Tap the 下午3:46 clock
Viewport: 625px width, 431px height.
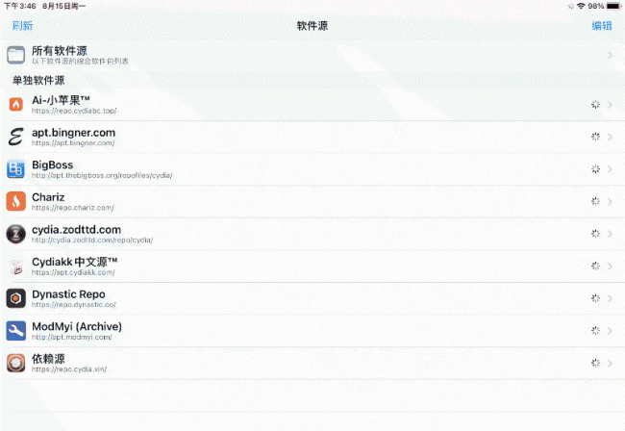[19, 6]
